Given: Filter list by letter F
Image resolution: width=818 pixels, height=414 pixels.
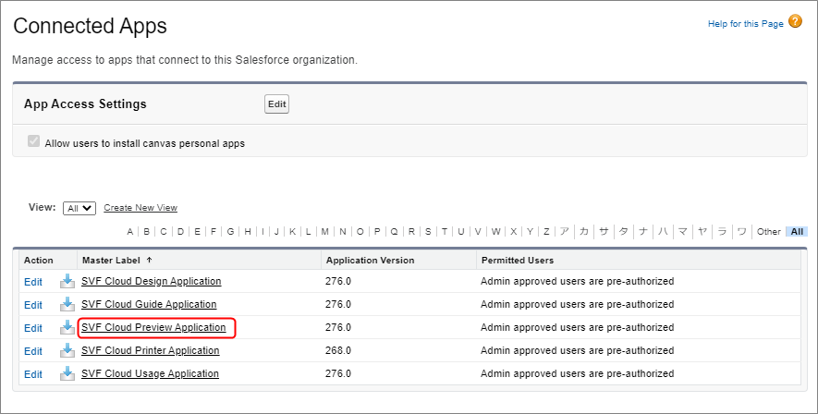Looking at the screenshot, I should pyautogui.click(x=214, y=232).
